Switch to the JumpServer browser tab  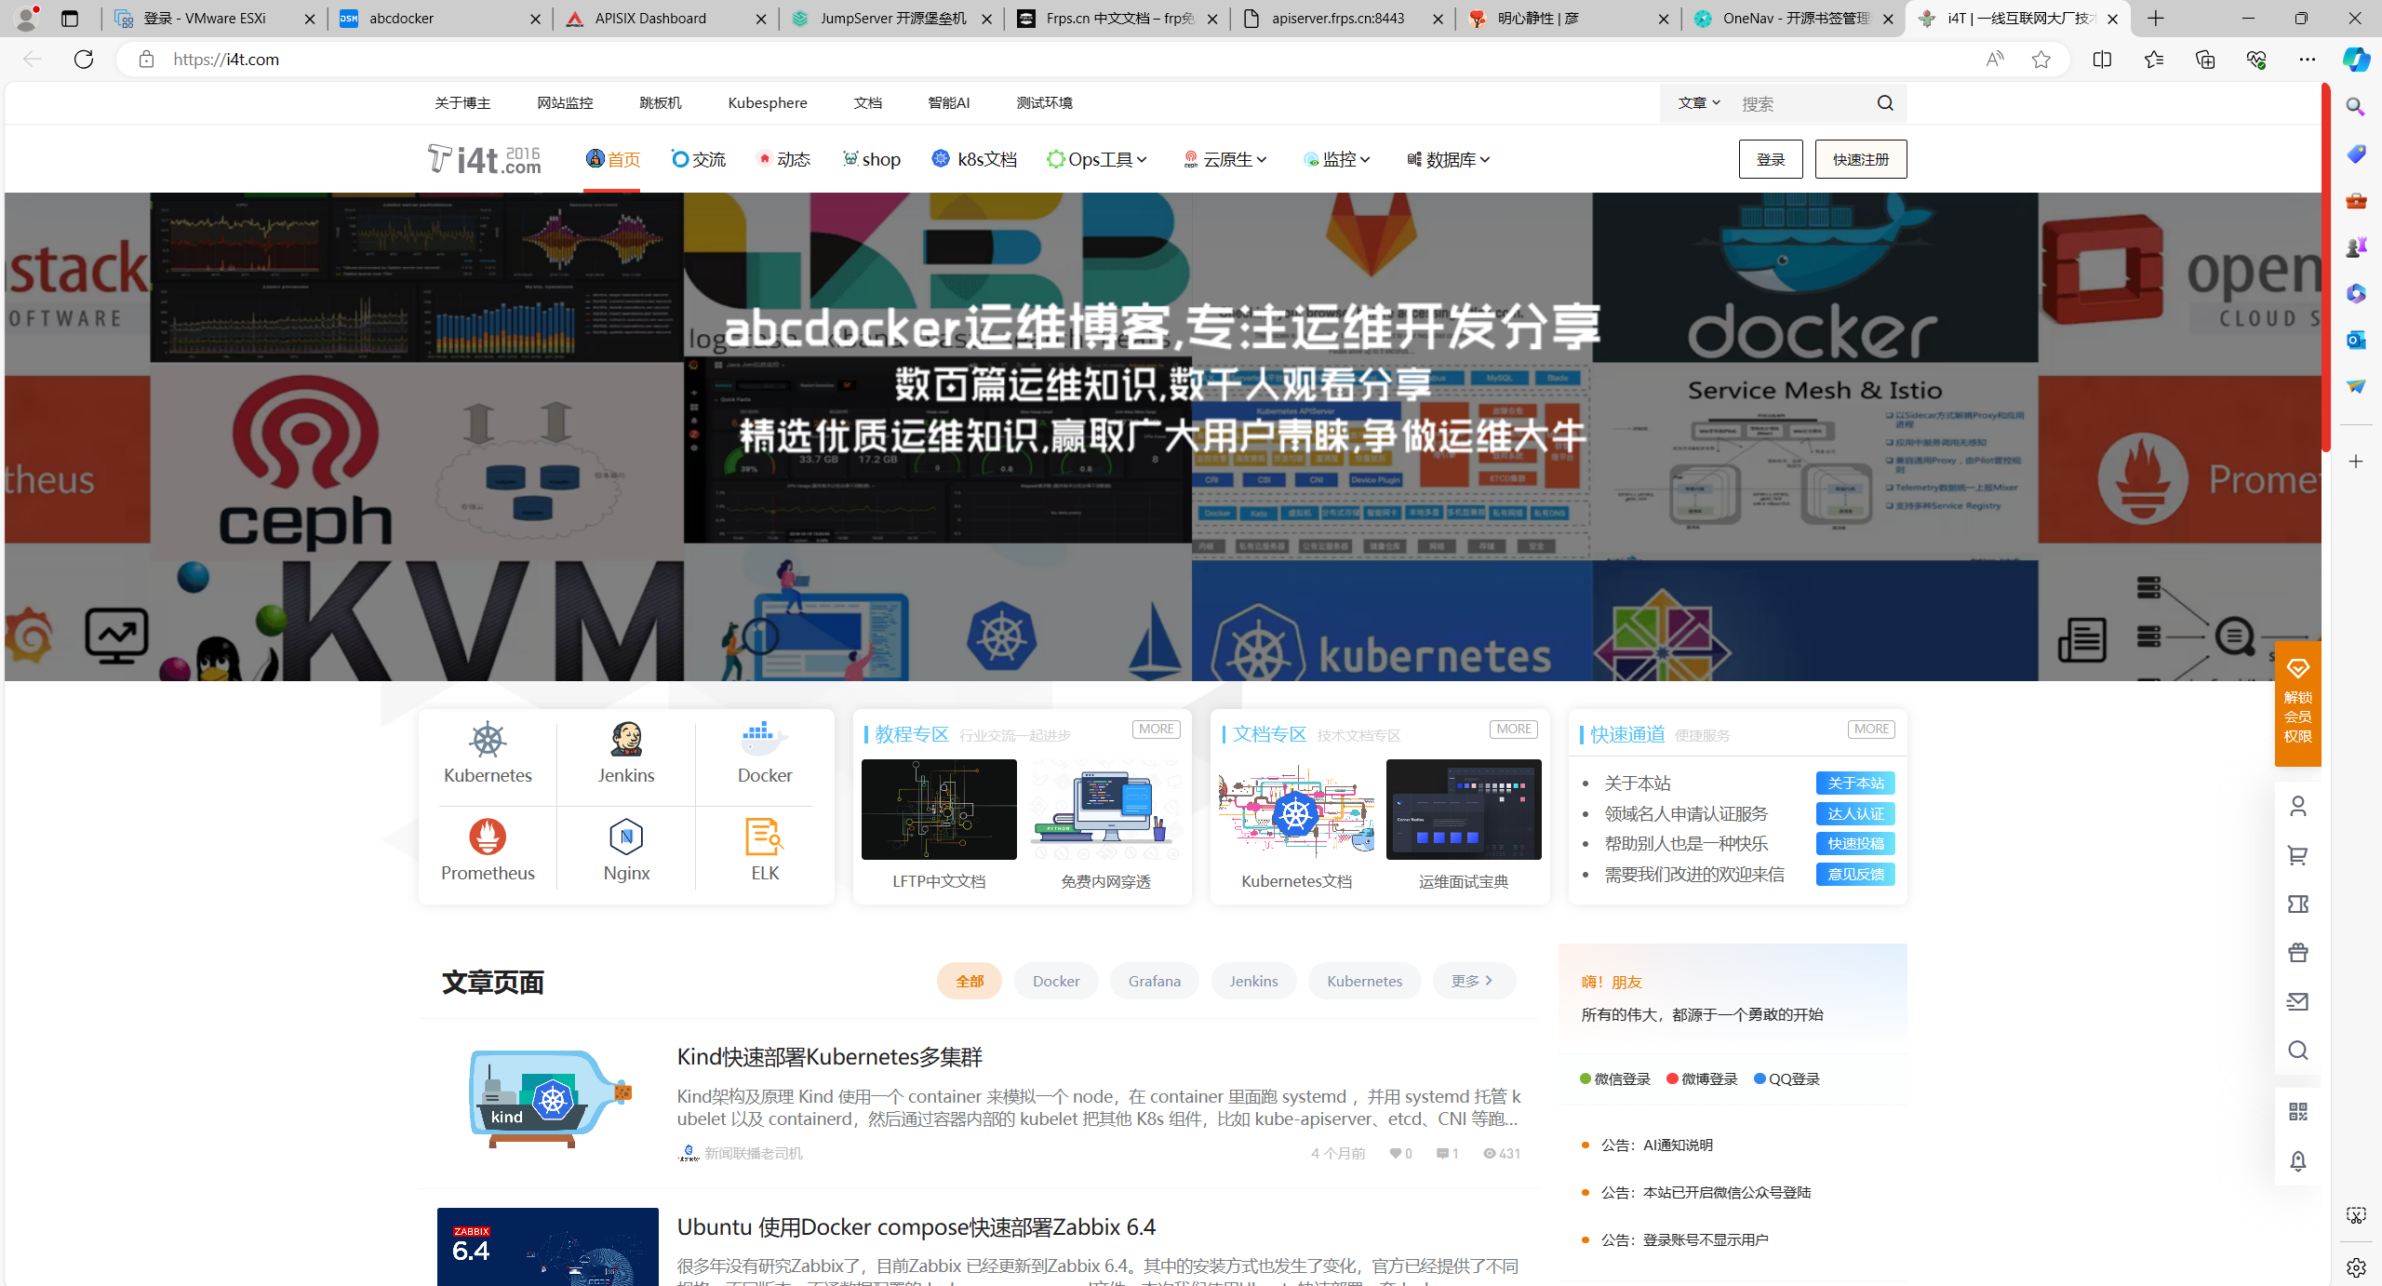(891, 19)
